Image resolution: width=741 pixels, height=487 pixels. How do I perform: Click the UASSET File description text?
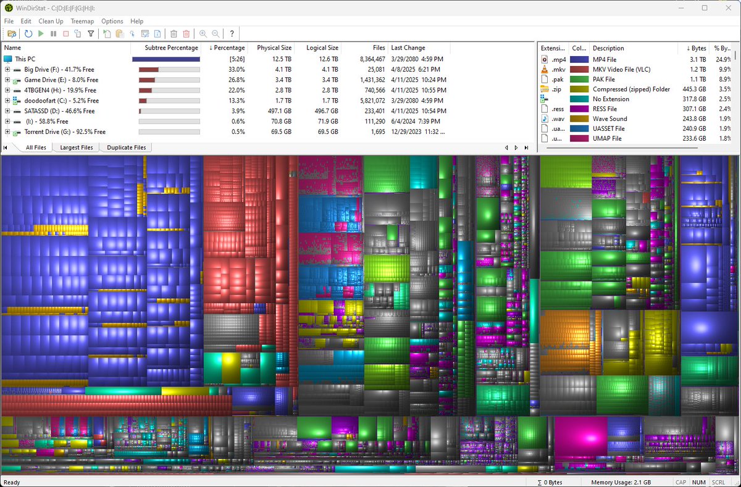pos(609,128)
